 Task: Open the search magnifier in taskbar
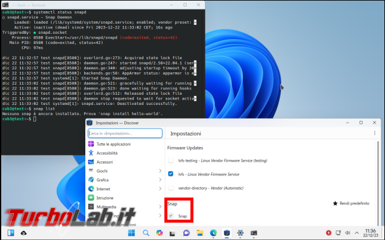coord(146,233)
